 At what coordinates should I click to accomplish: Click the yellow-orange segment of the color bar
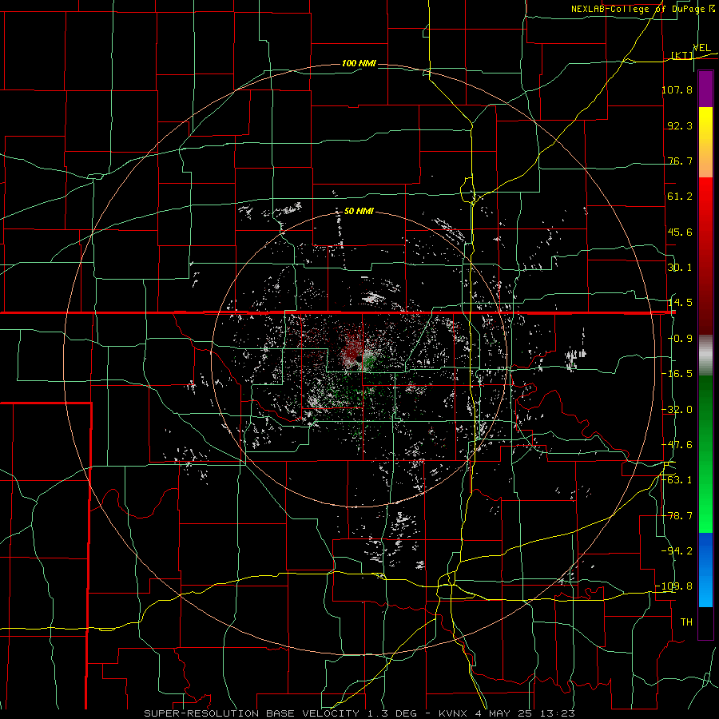click(x=705, y=142)
